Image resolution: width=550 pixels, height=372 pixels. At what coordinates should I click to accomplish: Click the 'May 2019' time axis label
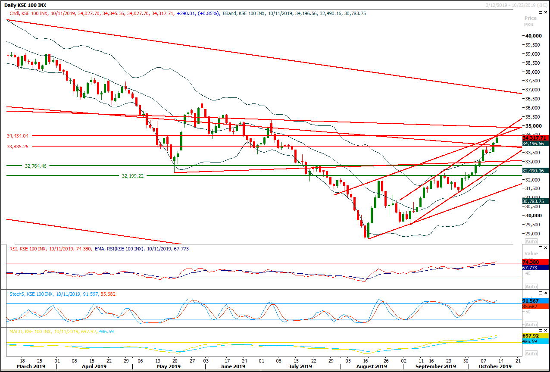[168, 366]
